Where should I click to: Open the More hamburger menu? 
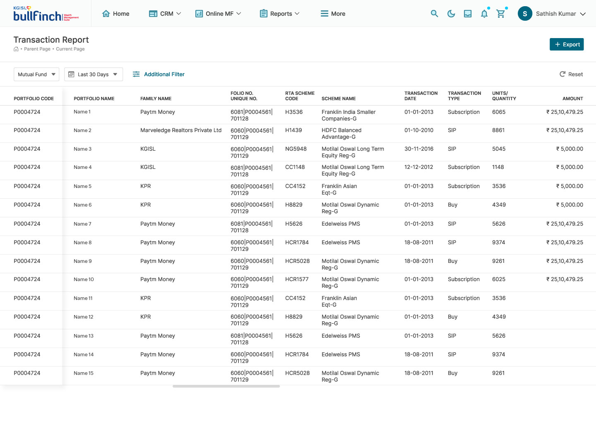(x=333, y=14)
